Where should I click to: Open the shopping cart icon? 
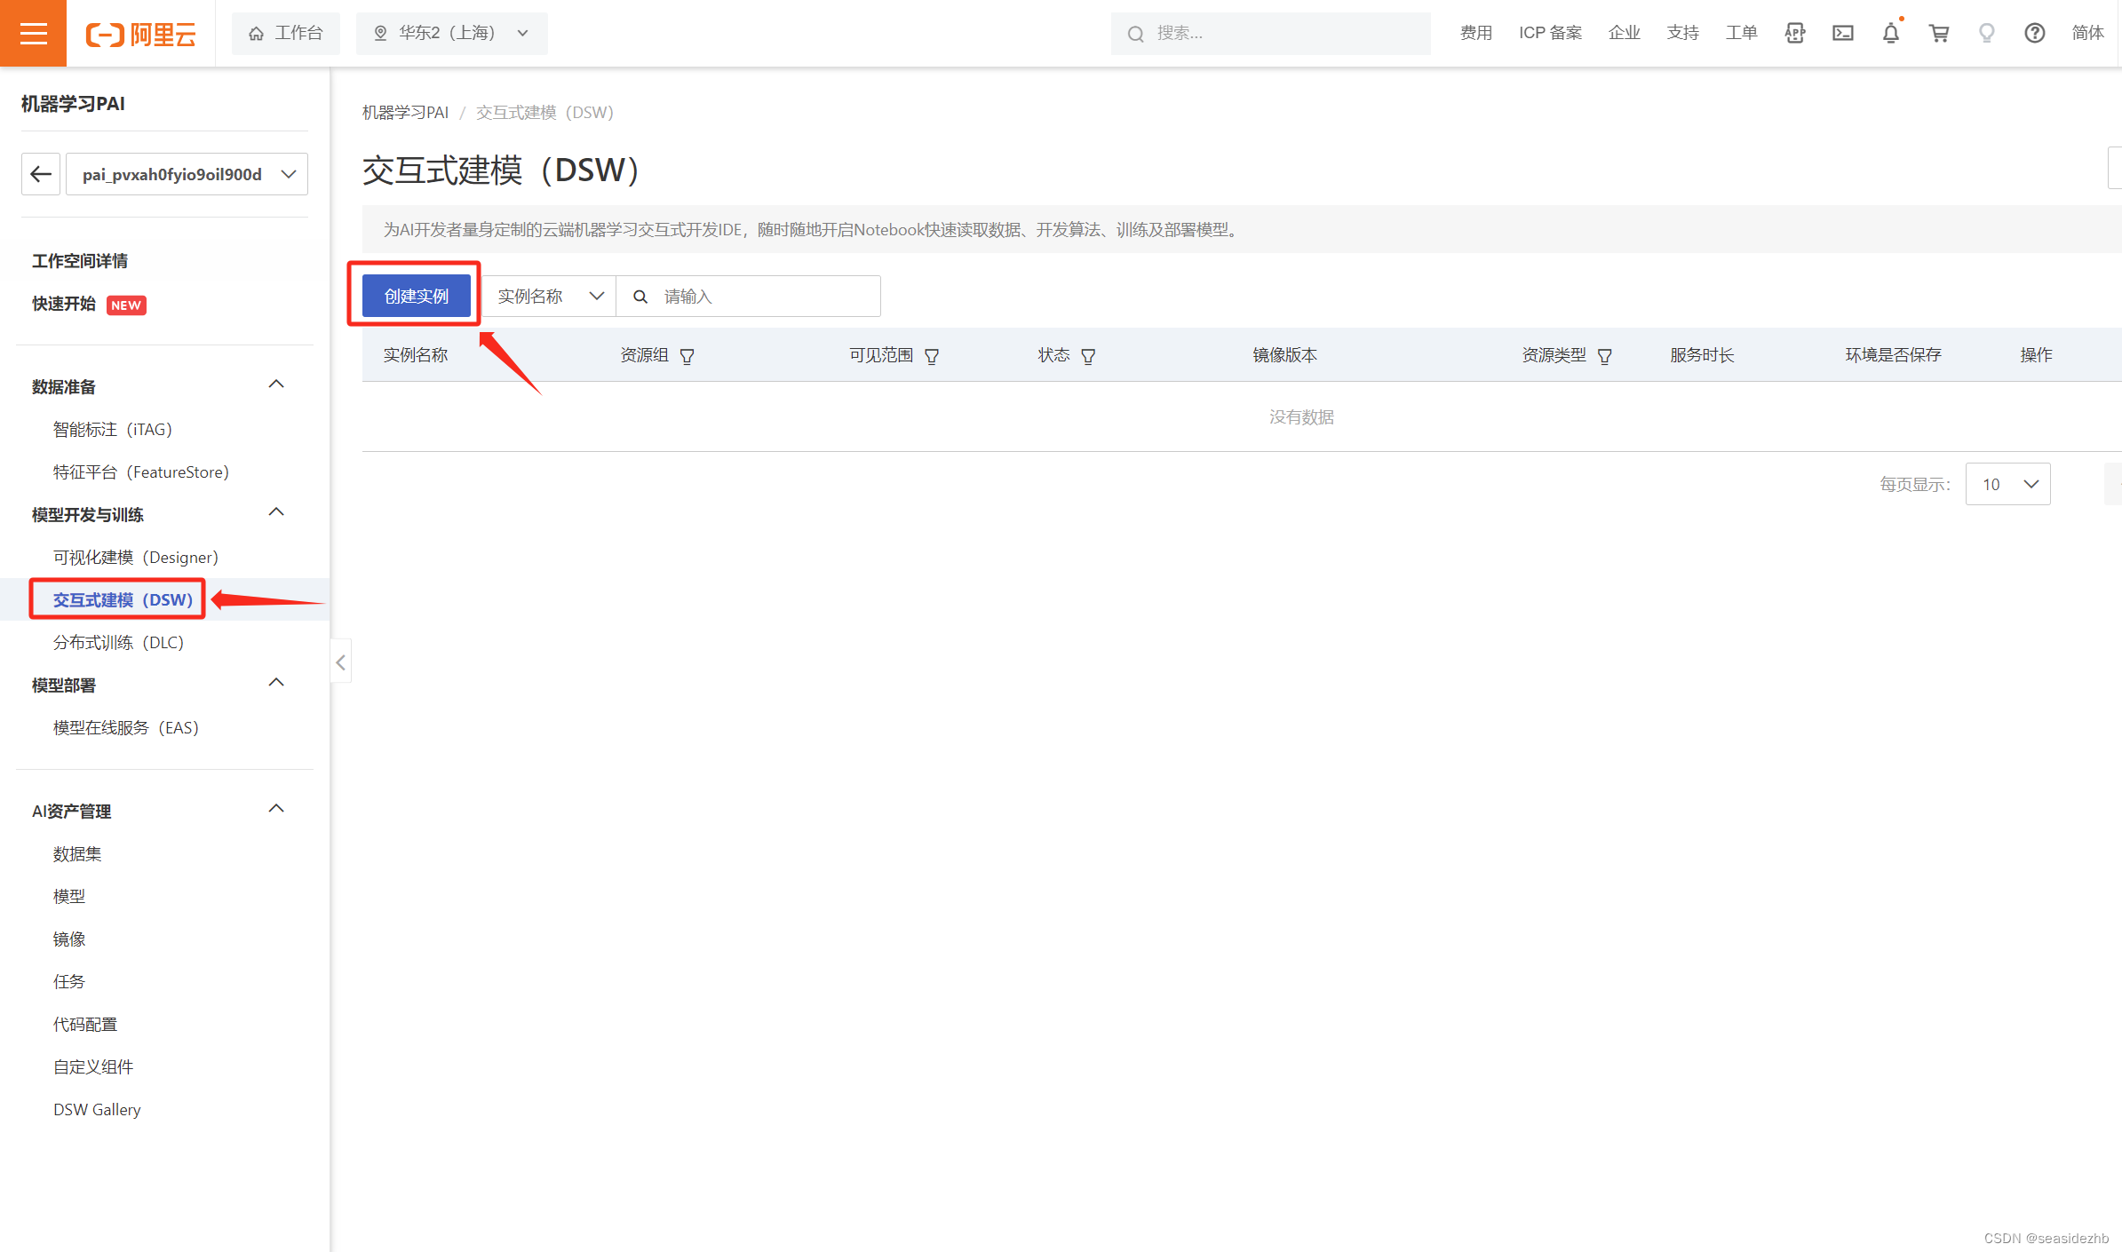(x=1938, y=33)
